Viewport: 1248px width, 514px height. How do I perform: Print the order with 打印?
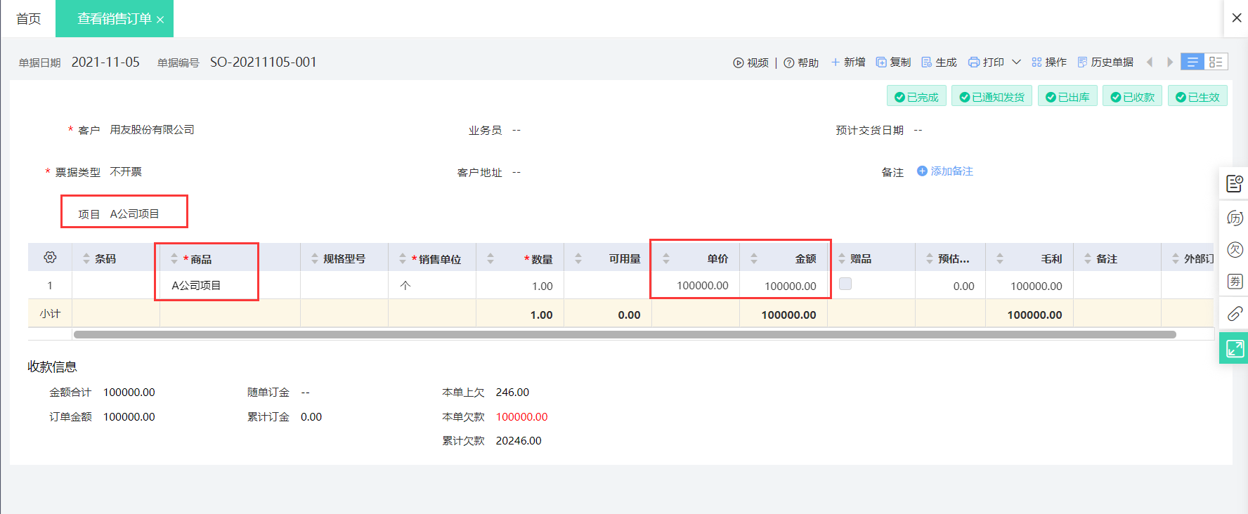(986, 62)
